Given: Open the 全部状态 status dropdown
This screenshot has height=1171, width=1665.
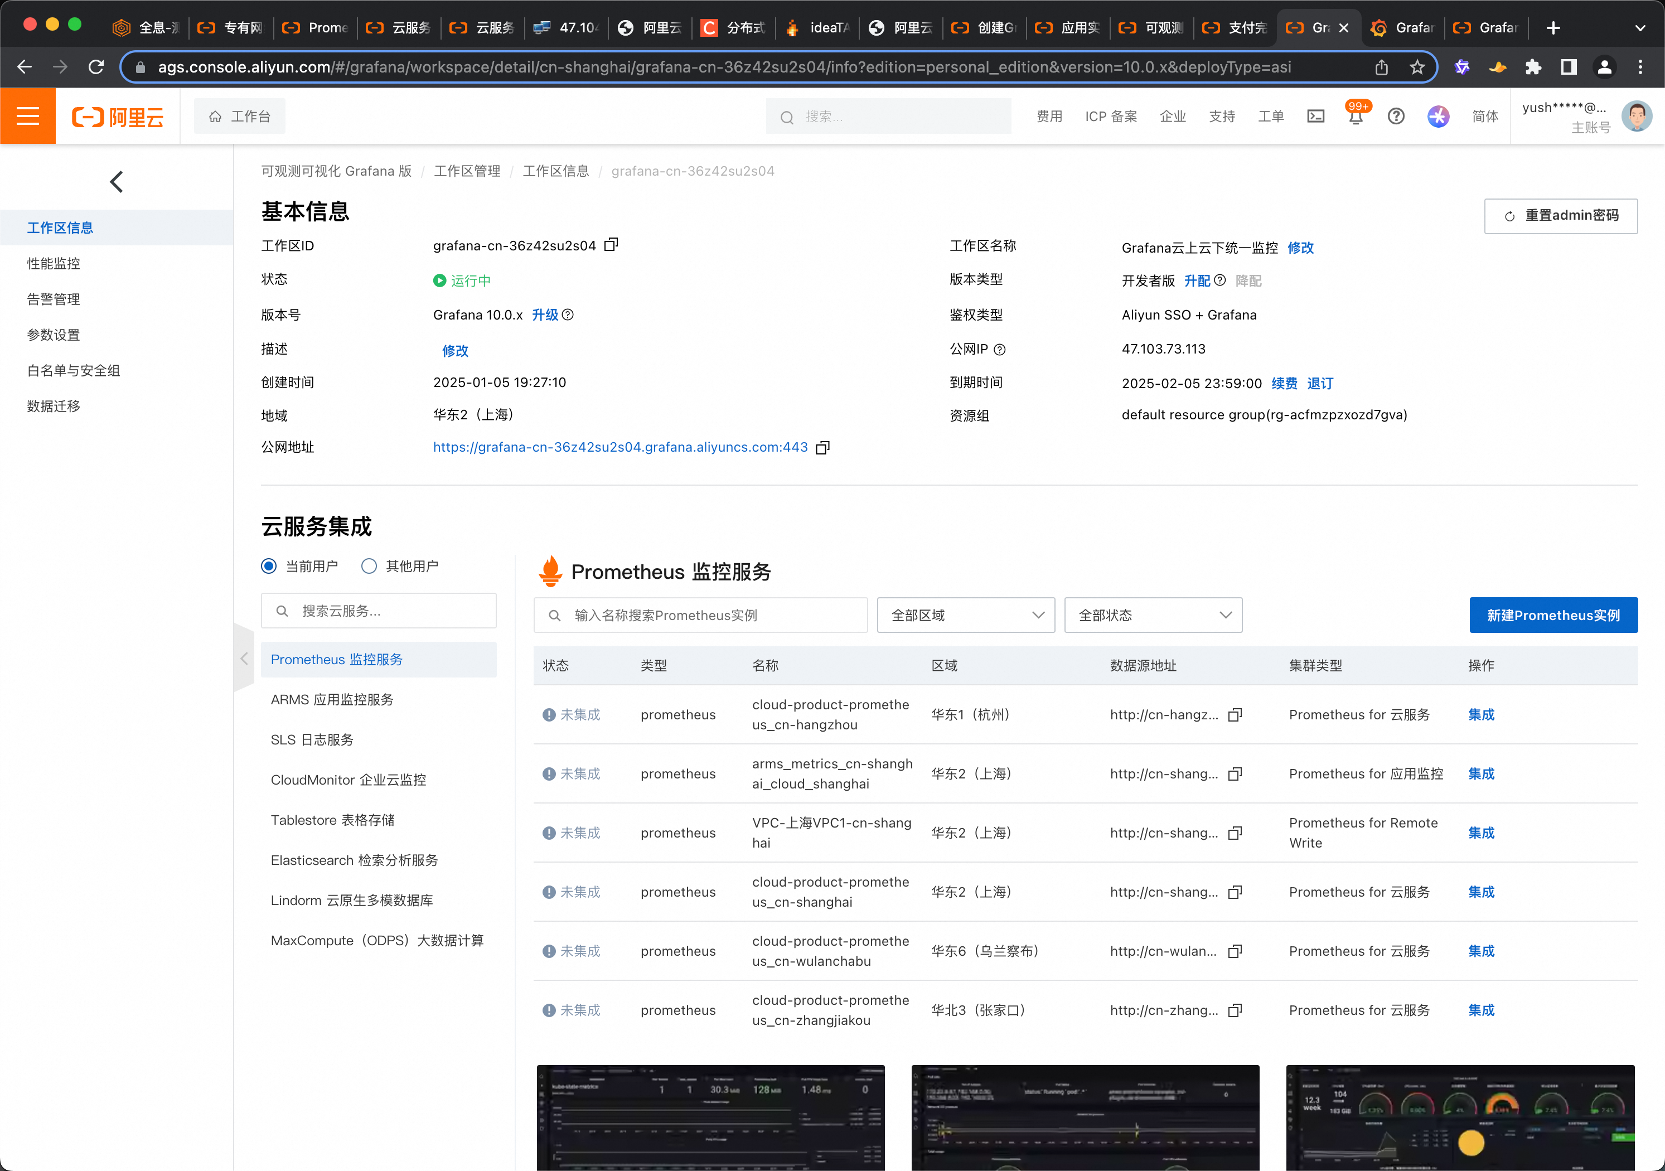Looking at the screenshot, I should [x=1153, y=616].
